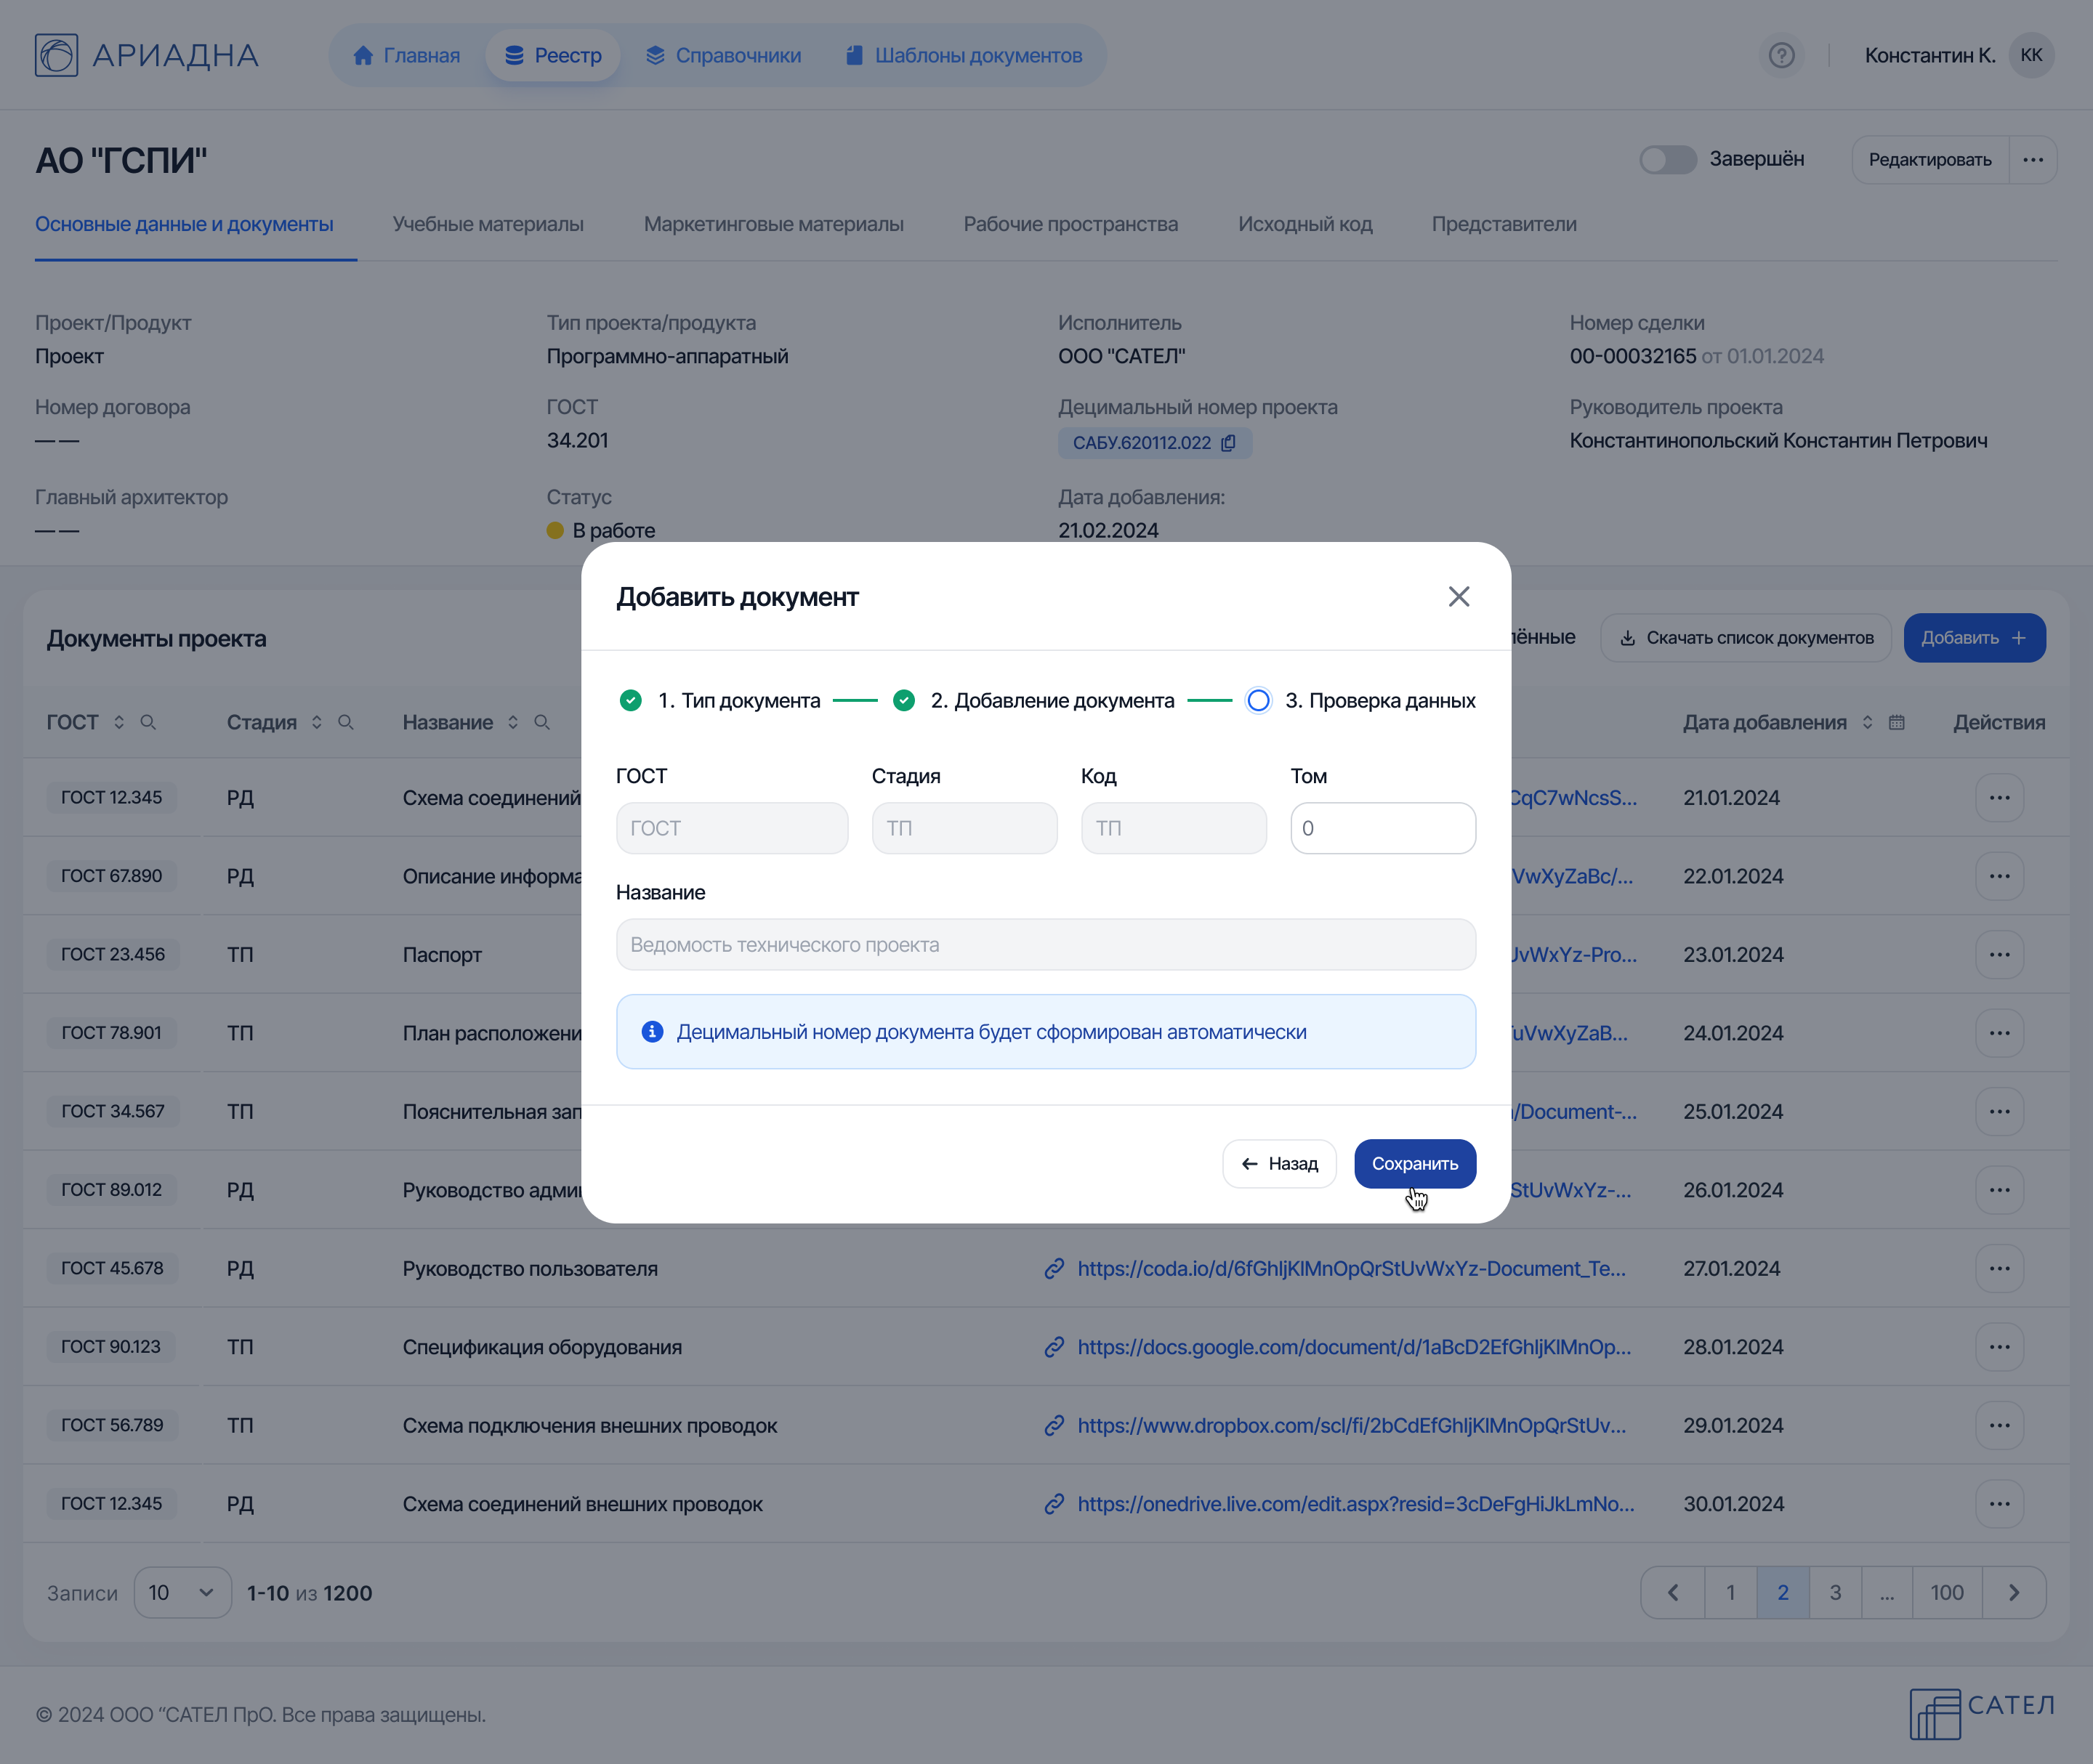The image size is (2093, 1764).
Task: Sort the Стадия column
Action: [316, 722]
